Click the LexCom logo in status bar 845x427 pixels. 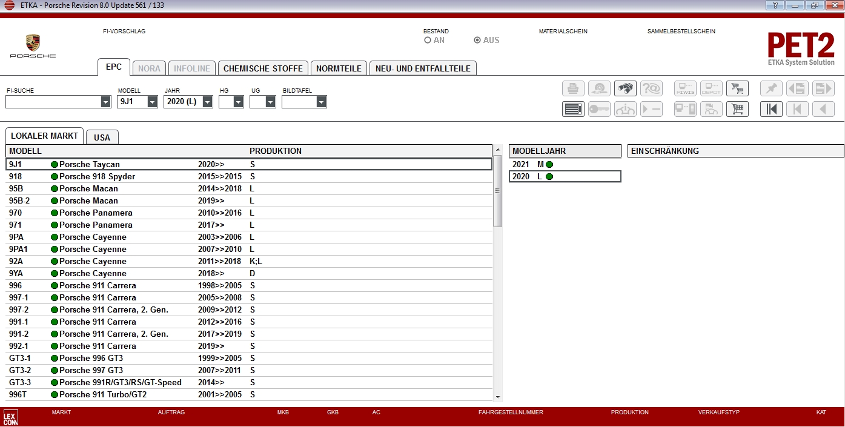point(10,418)
